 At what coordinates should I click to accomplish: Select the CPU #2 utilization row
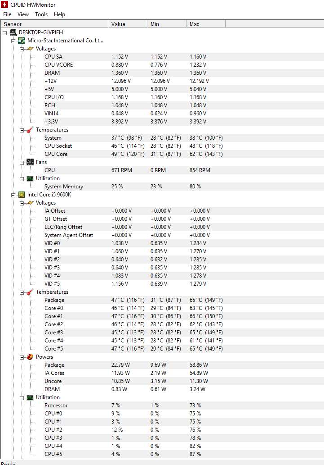(x=183, y=430)
